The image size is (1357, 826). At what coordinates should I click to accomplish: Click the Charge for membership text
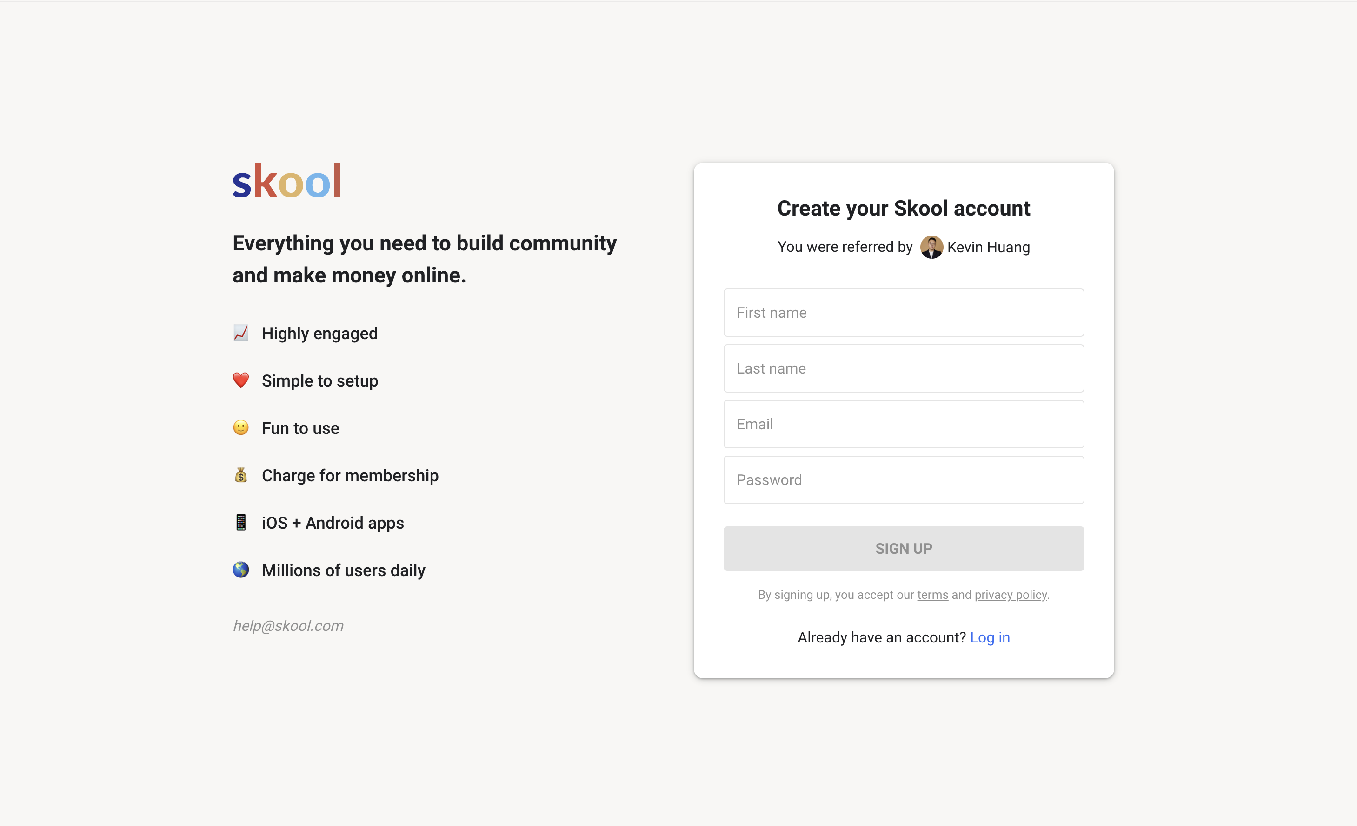click(350, 475)
